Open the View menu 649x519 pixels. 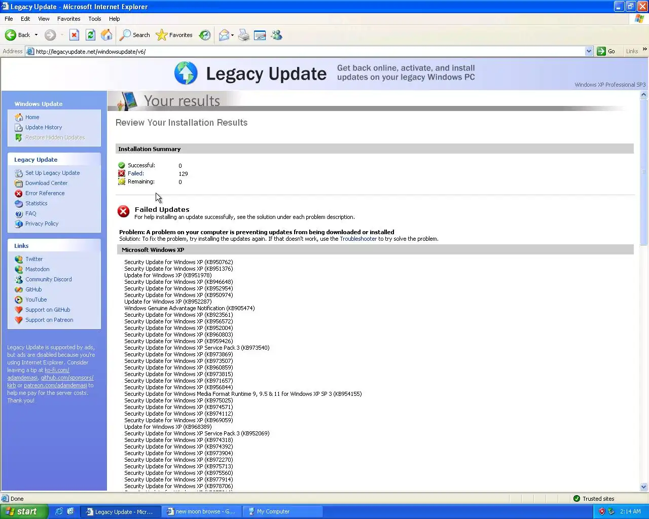click(x=44, y=19)
